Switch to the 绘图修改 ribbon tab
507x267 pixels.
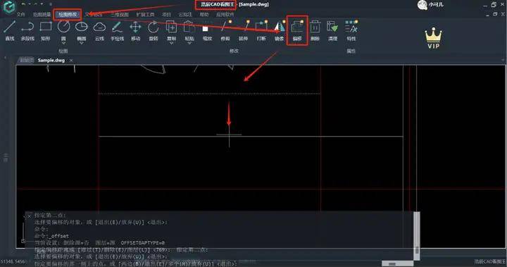pyautogui.click(x=68, y=15)
